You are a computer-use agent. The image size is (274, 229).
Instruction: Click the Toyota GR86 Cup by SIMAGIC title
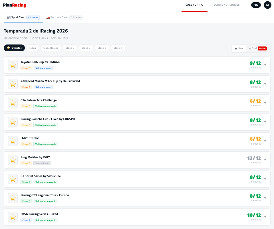[x=40, y=62]
